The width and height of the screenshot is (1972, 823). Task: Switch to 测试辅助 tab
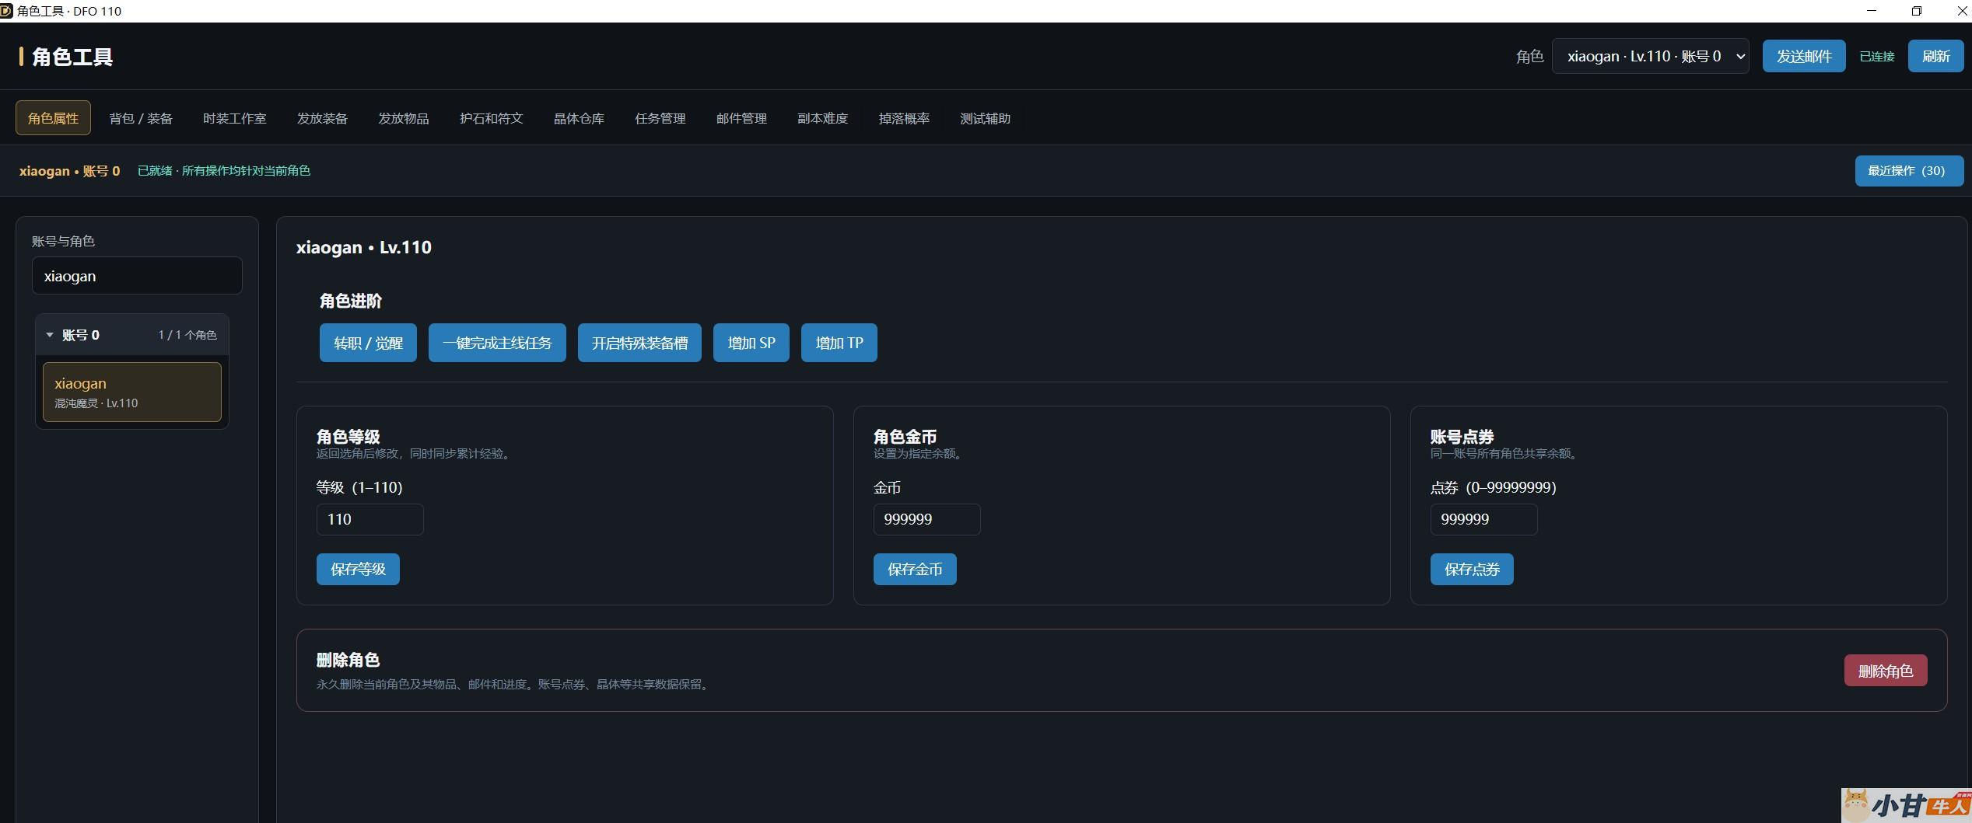(985, 118)
